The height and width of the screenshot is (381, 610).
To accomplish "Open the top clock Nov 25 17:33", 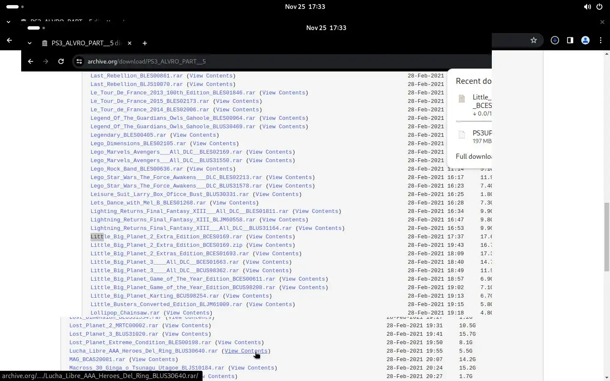I will 305,7.
